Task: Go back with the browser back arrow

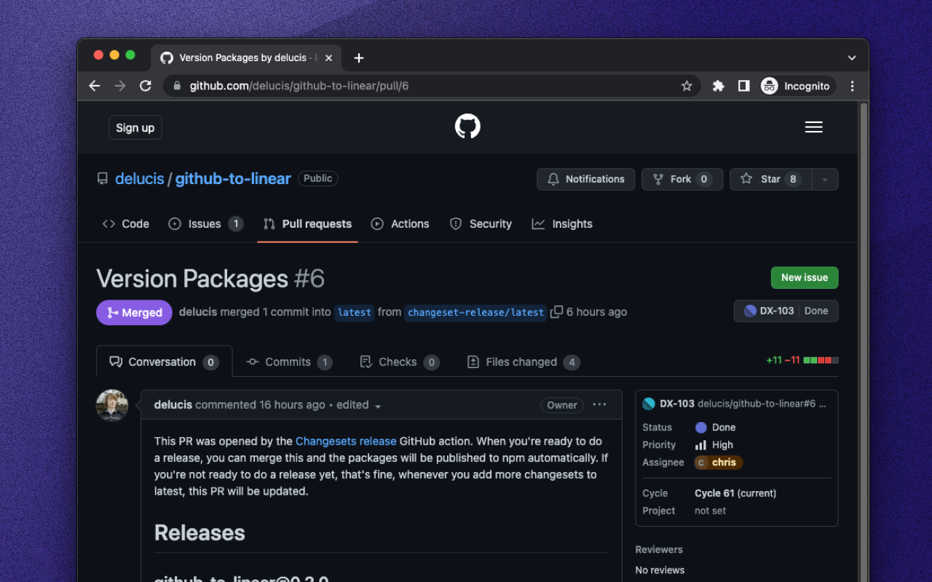Action: coord(95,86)
